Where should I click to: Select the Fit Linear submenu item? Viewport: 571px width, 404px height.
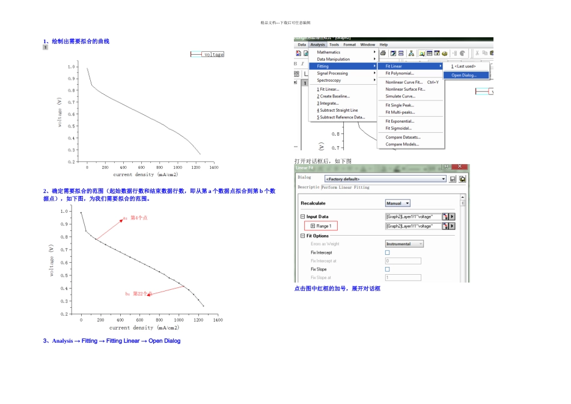(x=411, y=66)
